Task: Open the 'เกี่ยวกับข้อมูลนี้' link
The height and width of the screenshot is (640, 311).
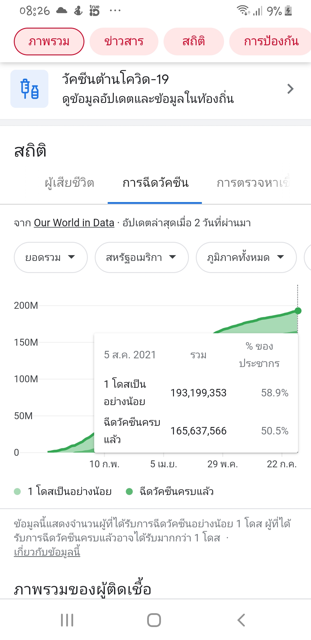Action: pyautogui.click(x=47, y=552)
